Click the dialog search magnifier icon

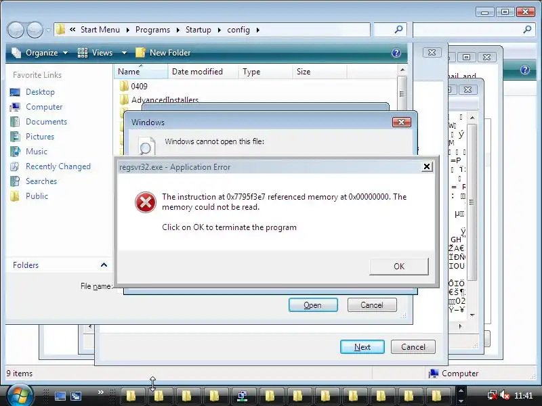coord(398,30)
